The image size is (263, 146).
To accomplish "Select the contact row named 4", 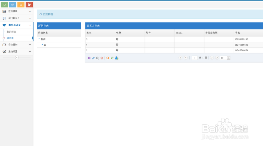I will [x=174, y=45].
